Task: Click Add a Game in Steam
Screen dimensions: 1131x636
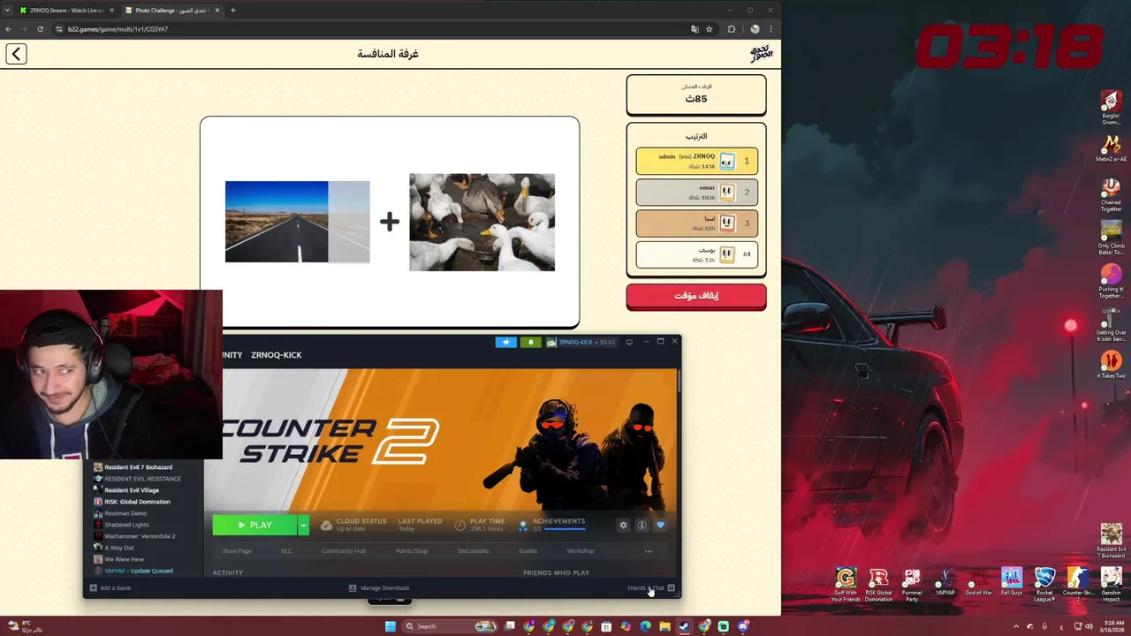Action: (110, 587)
